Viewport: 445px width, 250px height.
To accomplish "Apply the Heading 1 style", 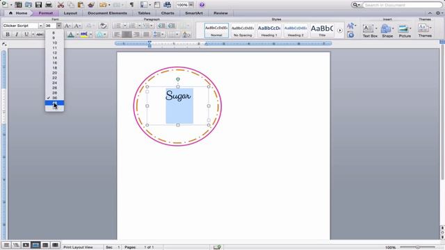I will click(269, 31).
